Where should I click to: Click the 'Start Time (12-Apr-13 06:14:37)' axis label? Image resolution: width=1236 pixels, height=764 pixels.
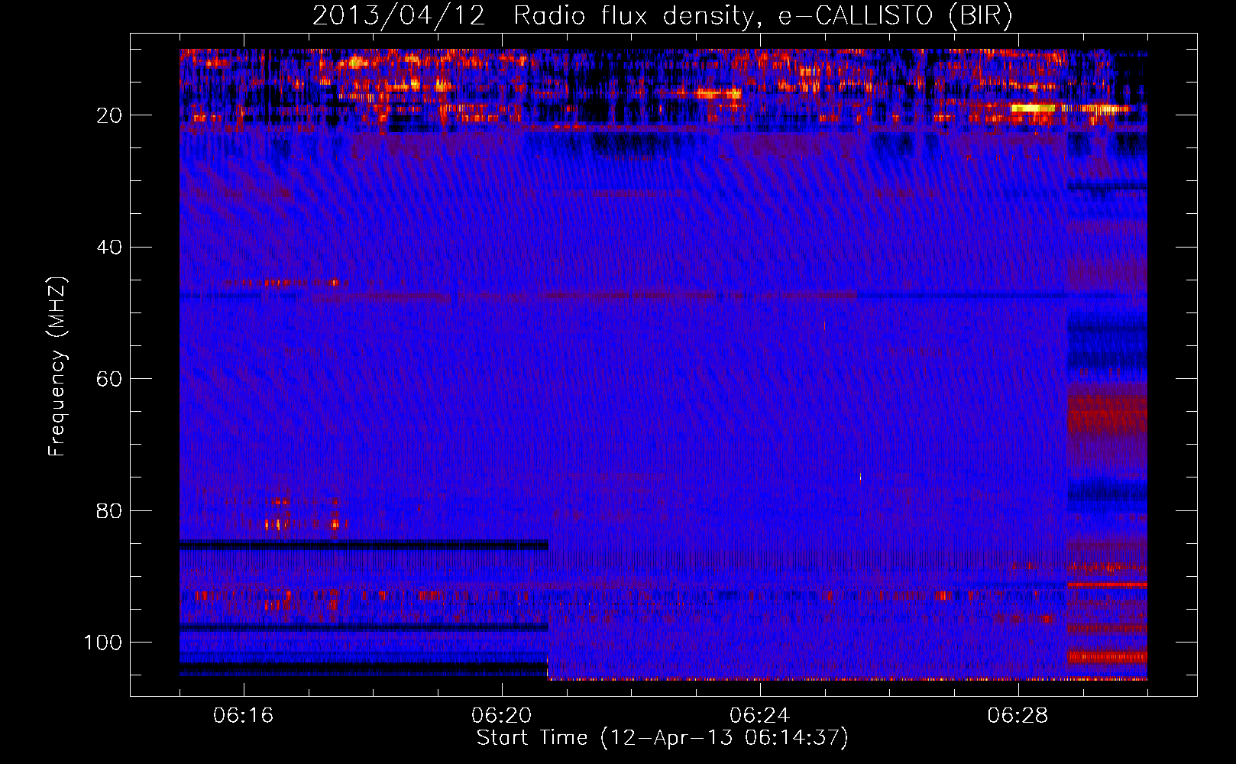pos(662,738)
